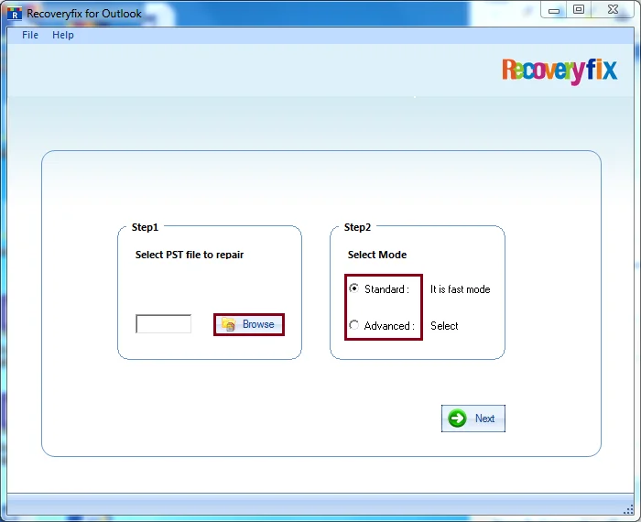Click the window resize grip in the status bar
This screenshot has height=522, width=641.
628,510
